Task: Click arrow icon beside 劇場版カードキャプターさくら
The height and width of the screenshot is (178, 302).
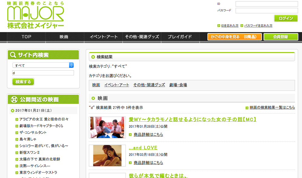Action: (17, 126)
